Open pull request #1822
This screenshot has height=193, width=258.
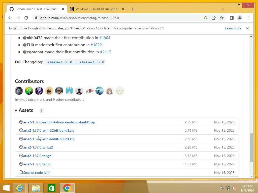pos(96,45)
